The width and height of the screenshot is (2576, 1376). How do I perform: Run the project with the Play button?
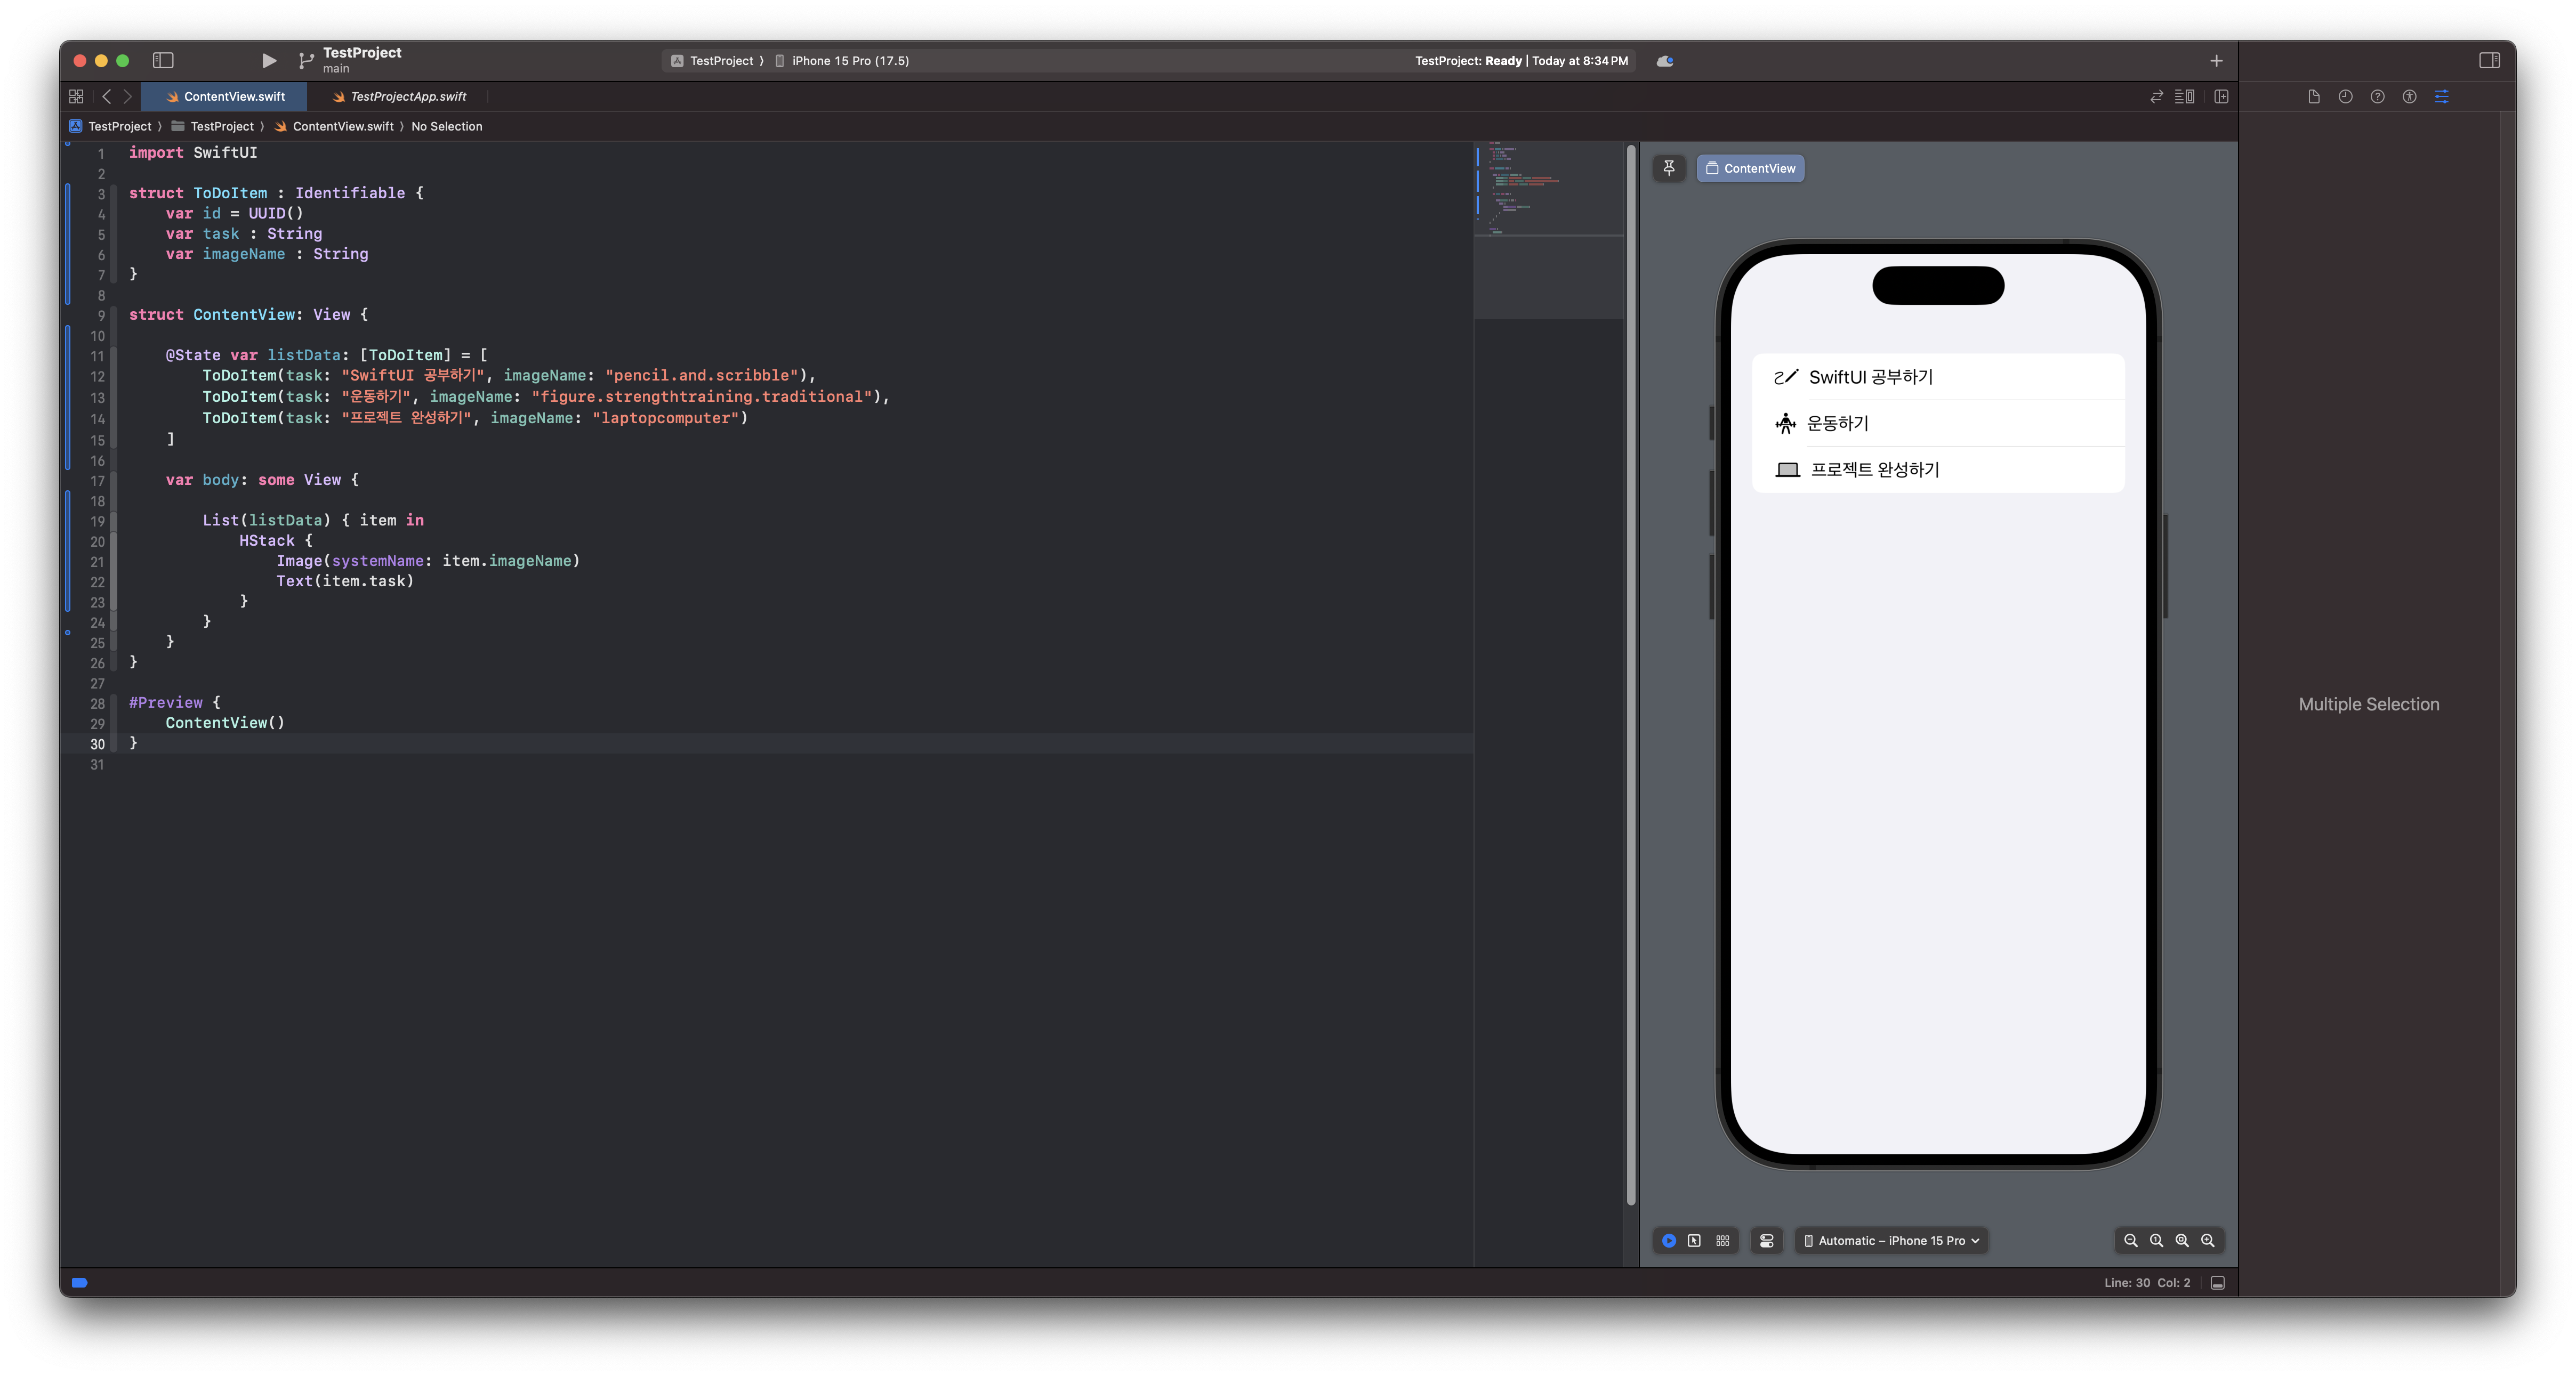coord(268,61)
